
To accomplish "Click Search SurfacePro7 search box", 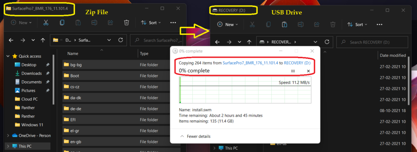I will coord(156,40).
